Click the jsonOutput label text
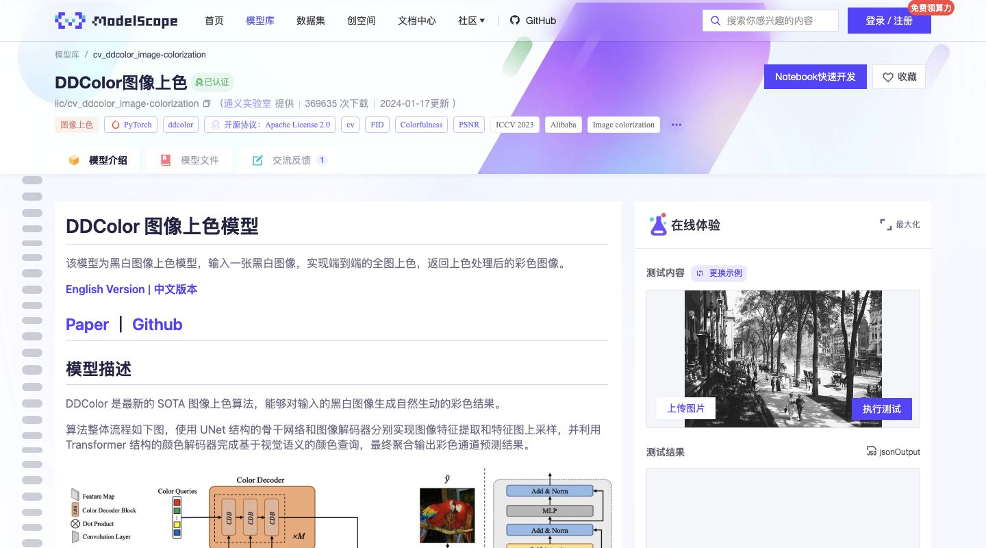 [x=900, y=452]
